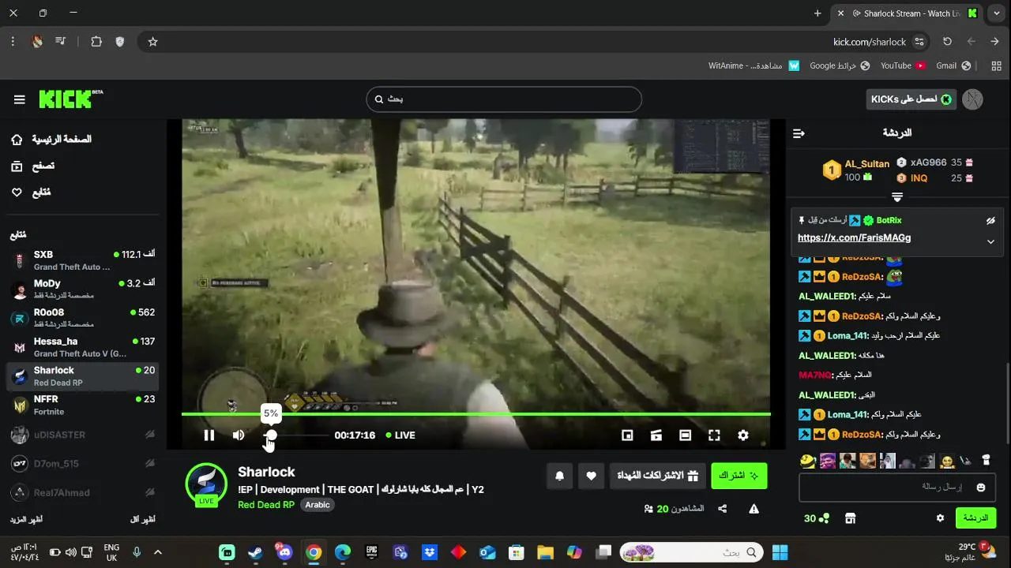
Task: Open the x.com/FarisMAGg pinned link
Action: tap(854, 237)
